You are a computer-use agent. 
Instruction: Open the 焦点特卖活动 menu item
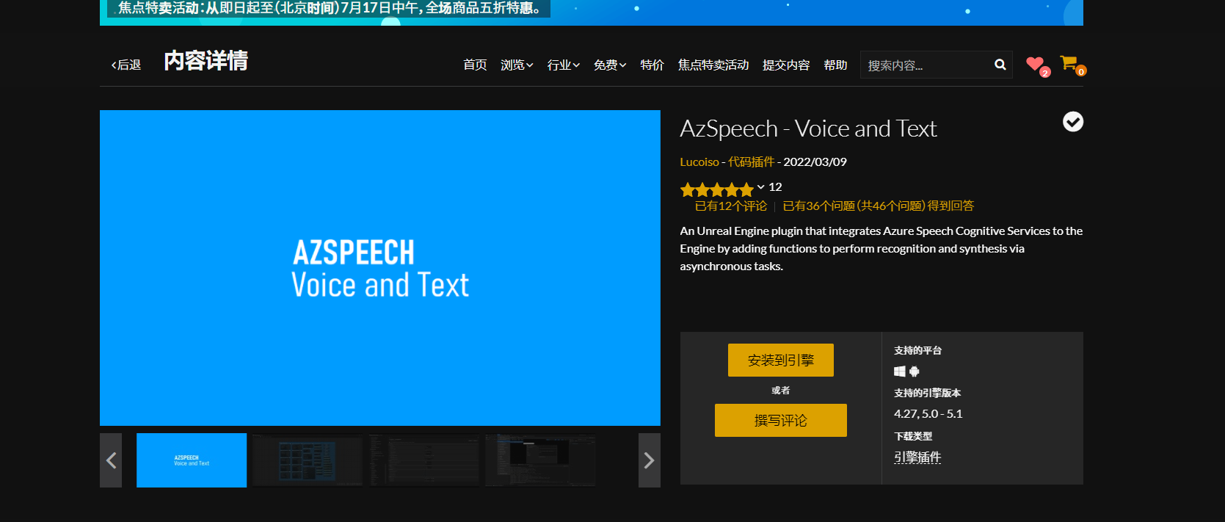[713, 65]
